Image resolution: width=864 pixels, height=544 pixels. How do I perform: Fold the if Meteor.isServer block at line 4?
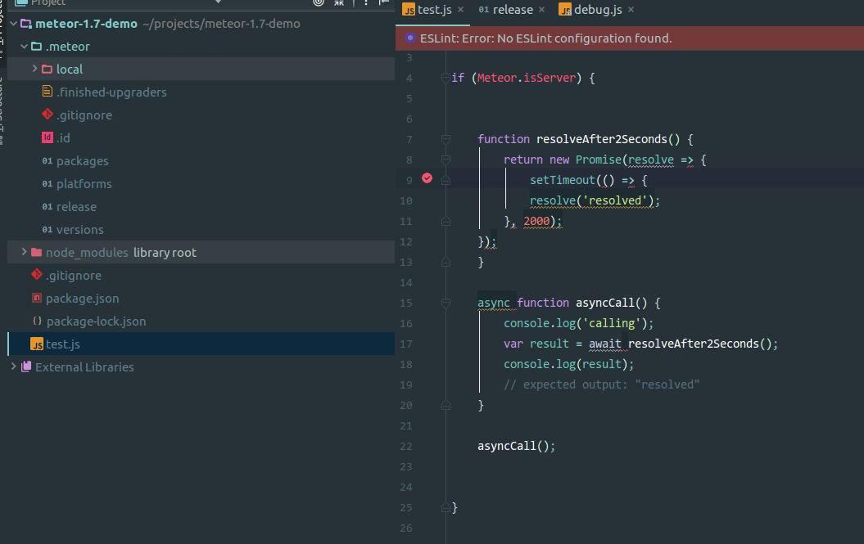pyautogui.click(x=446, y=79)
